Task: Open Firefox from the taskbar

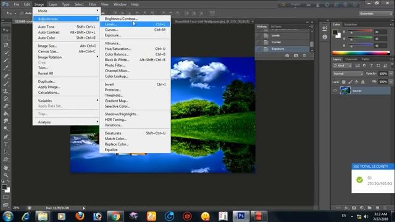Action: click(x=80, y=216)
